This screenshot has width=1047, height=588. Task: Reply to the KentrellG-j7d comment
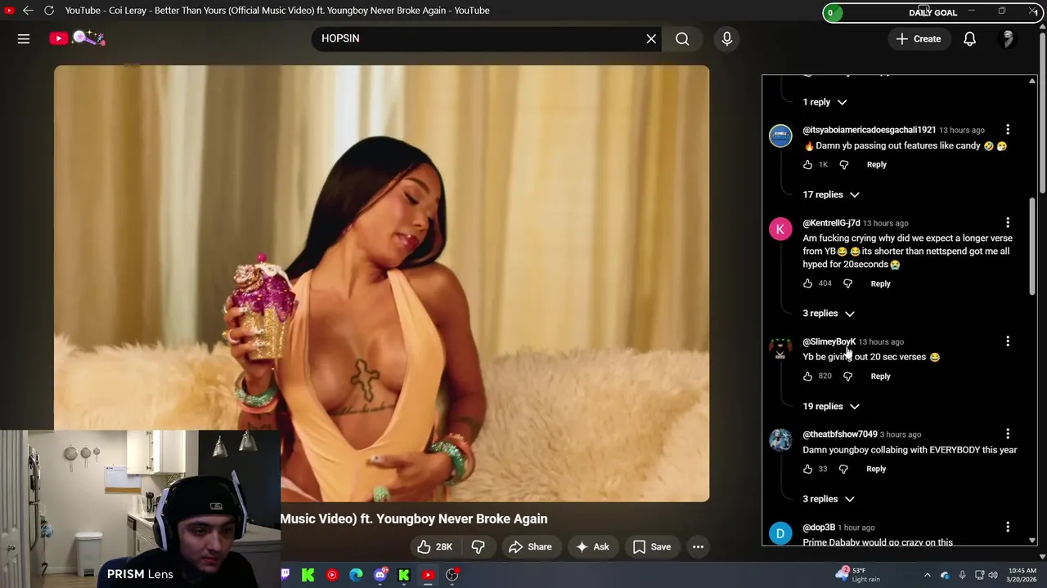click(880, 283)
